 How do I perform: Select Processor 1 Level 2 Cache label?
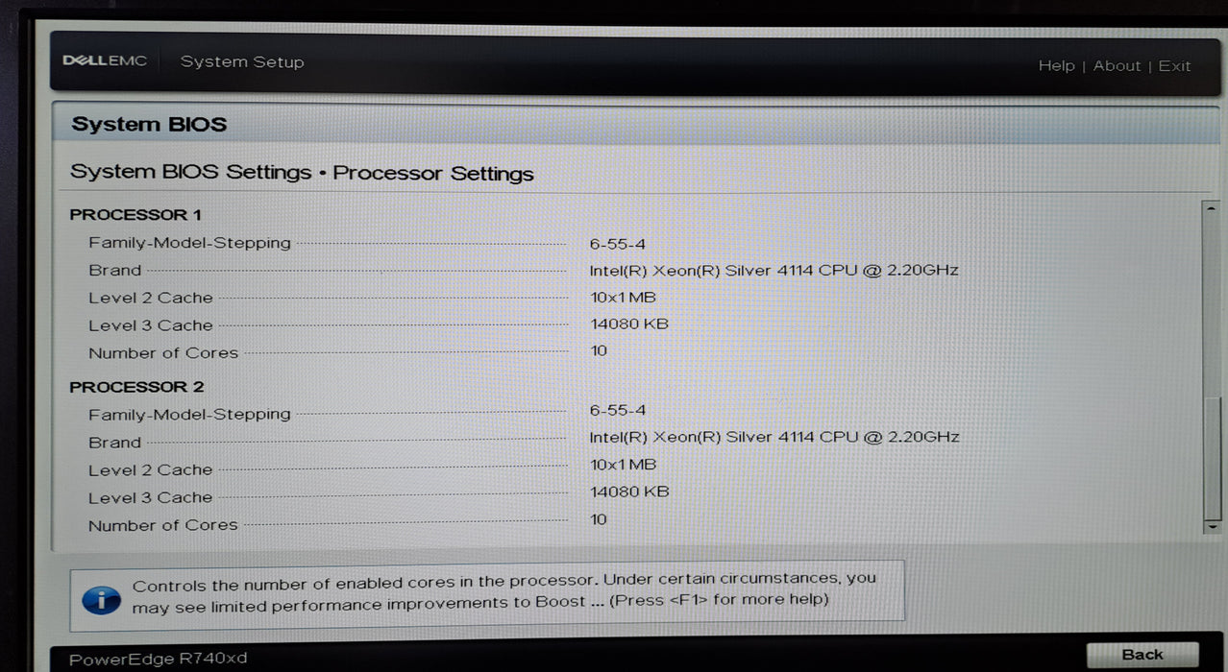(150, 299)
